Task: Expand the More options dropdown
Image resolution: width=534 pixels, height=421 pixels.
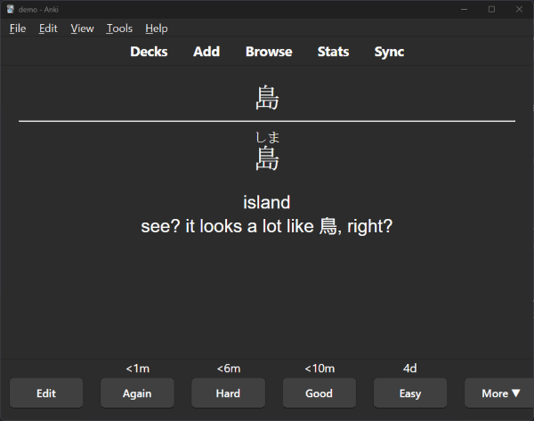Action: [499, 393]
